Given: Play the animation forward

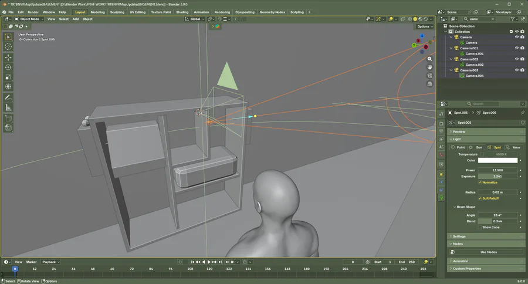Looking at the screenshot, I should click(209, 262).
